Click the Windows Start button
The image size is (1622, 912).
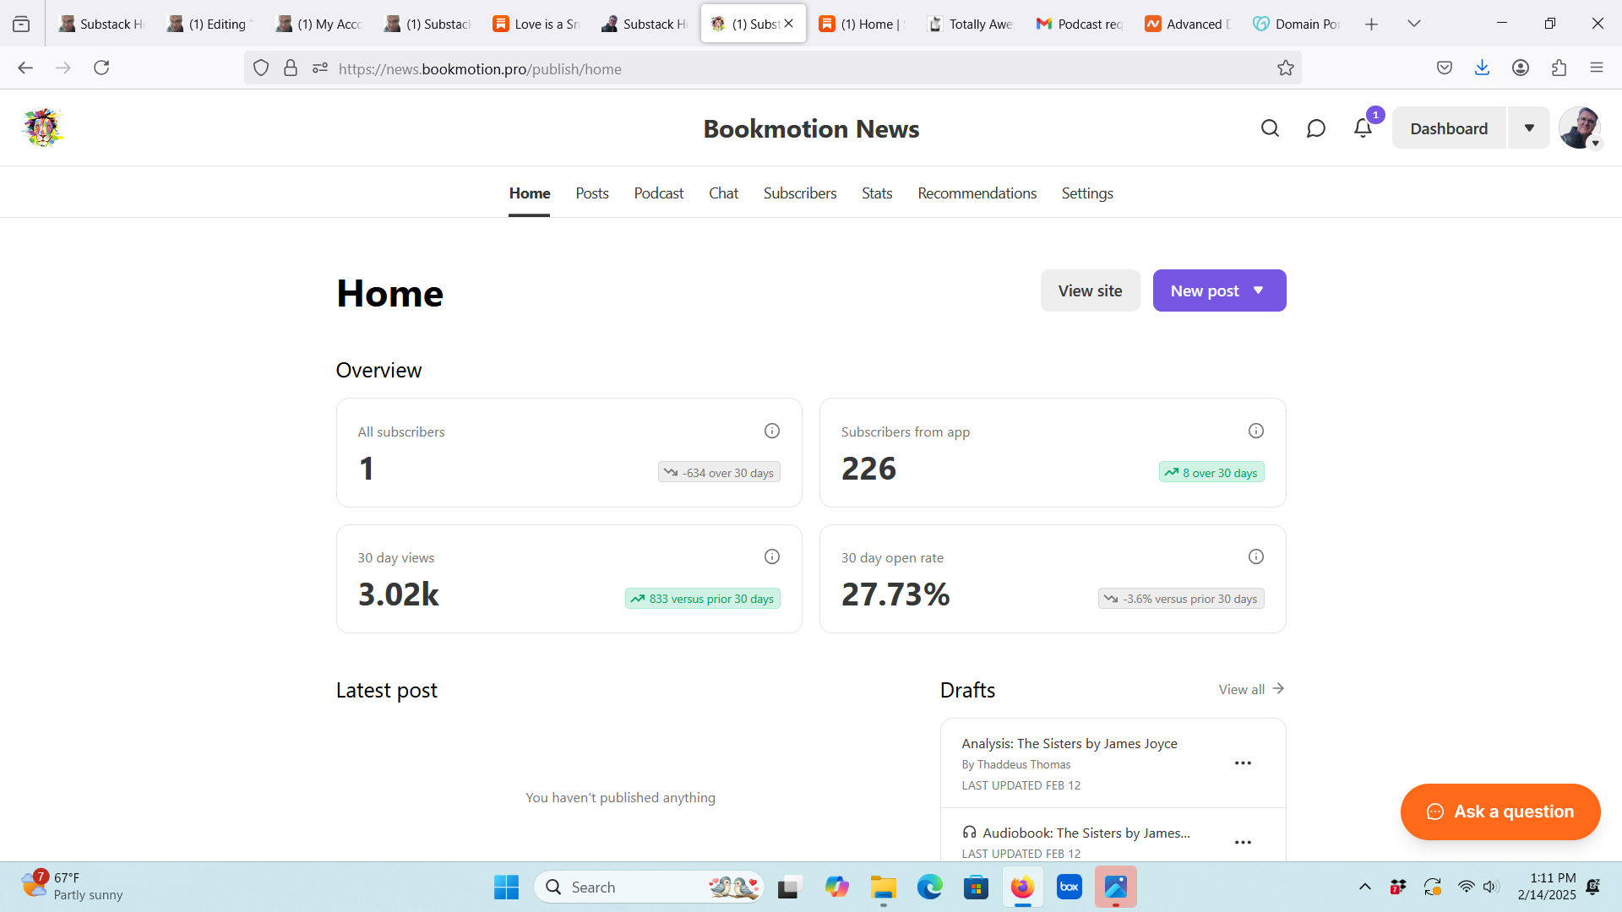click(x=506, y=888)
